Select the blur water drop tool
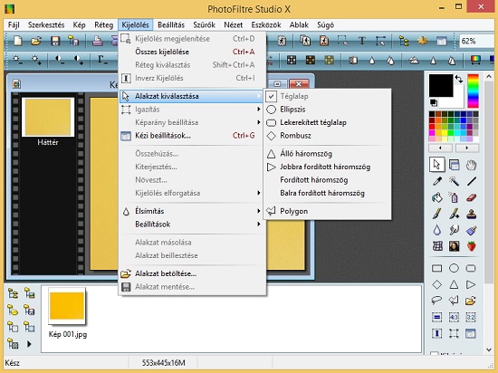Viewport: 498px width, 373px height. pyautogui.click(x=437, y=230)
